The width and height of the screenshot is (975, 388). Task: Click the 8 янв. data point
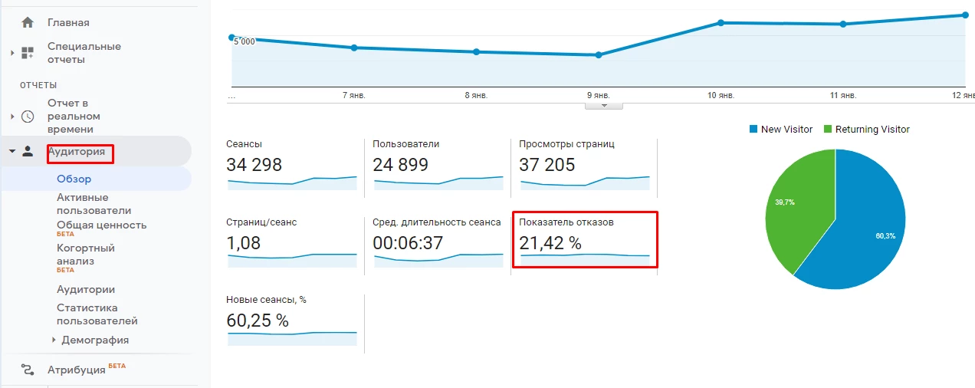pos(476,52)
